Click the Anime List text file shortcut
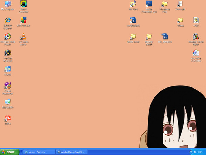 pos(180,4)
